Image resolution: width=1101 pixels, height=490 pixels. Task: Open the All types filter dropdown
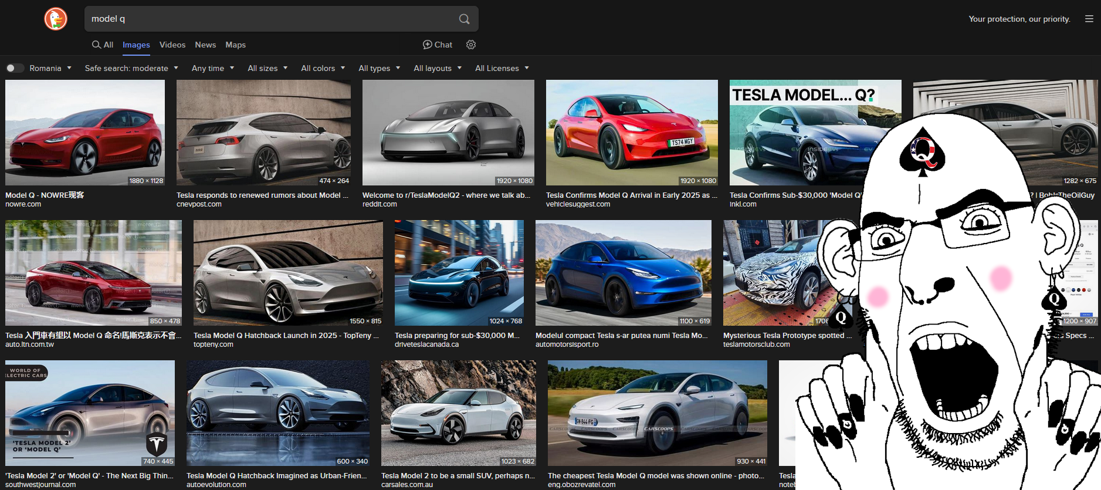(380, 68)
